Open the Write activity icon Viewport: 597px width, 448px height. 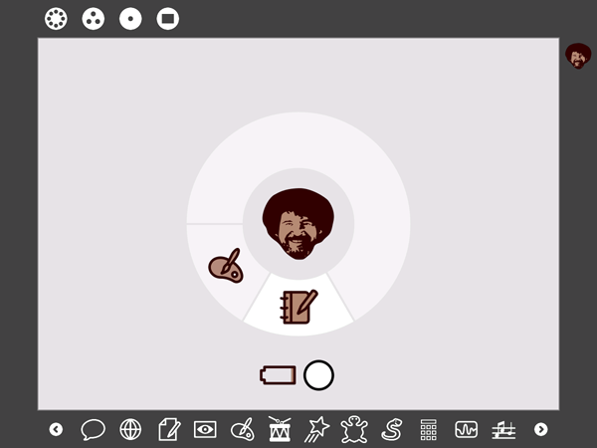pos(168,429)
